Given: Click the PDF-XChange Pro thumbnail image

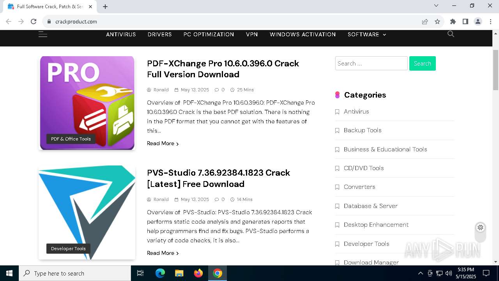Looking at the screenshot, I should coord(87,103).
